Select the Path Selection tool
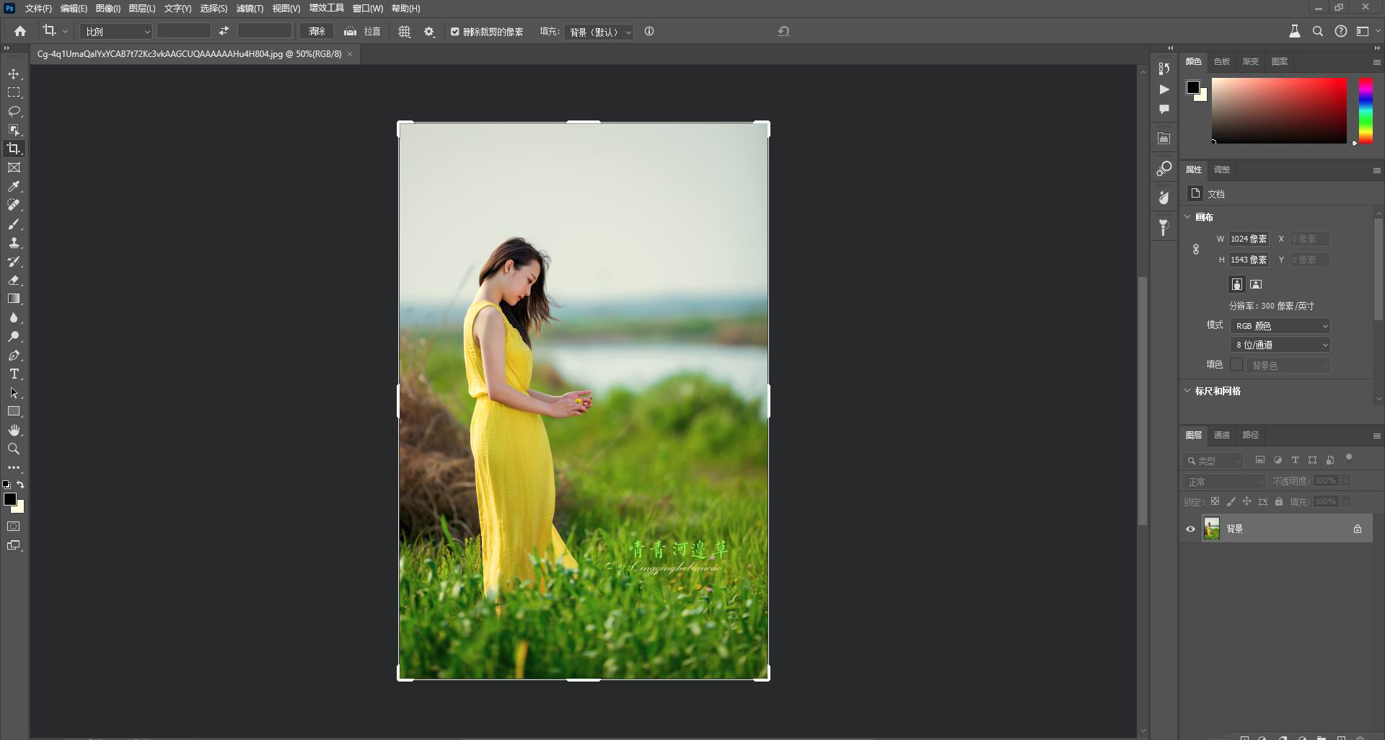This screenshot has width=1385, height=740. click(14, 393)
